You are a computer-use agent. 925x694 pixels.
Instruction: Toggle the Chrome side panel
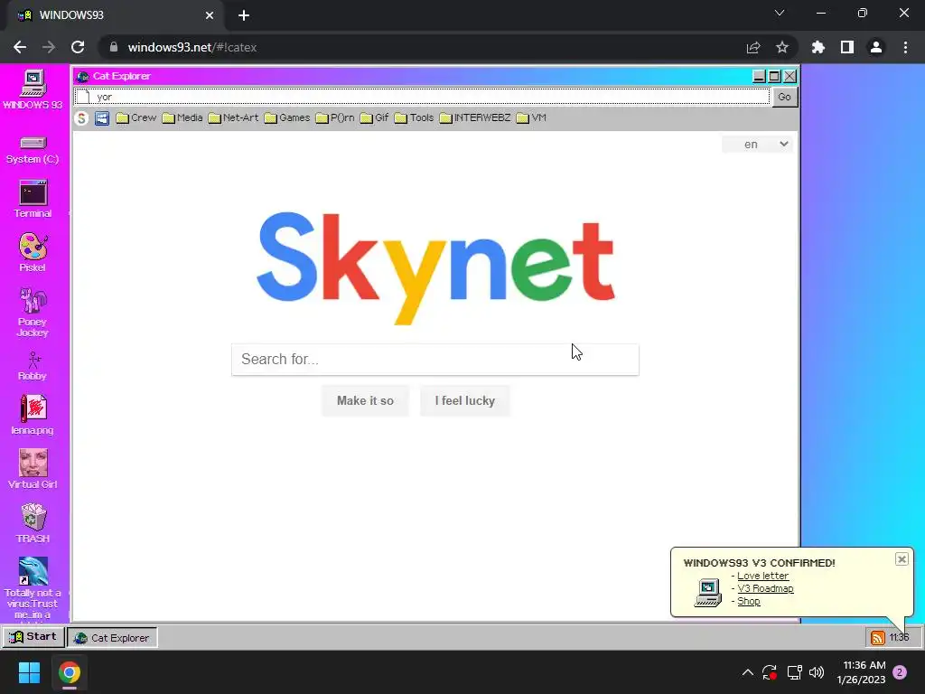pyautogui.click(x=847, y=47)
